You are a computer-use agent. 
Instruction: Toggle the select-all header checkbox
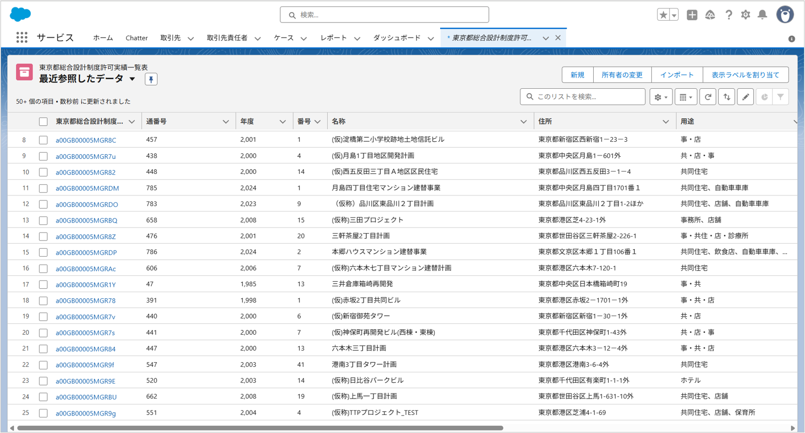pos(43,122)
